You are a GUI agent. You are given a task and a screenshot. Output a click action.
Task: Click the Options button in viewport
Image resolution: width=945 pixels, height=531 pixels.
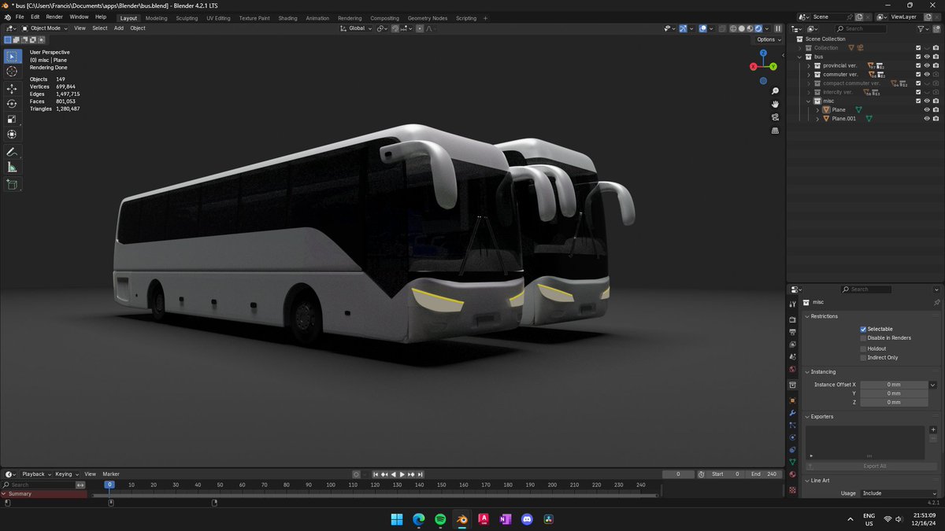coord(768,39)
